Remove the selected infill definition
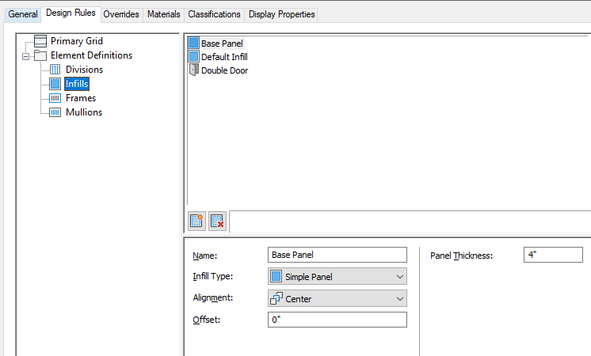Screen dimensions: 591x356 (218, 221)
